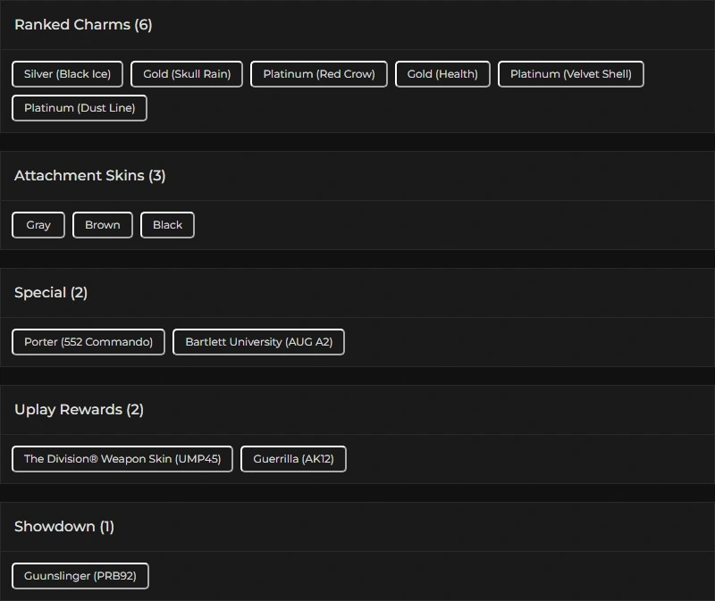Pick the Black attachment skin

[167, 225]
